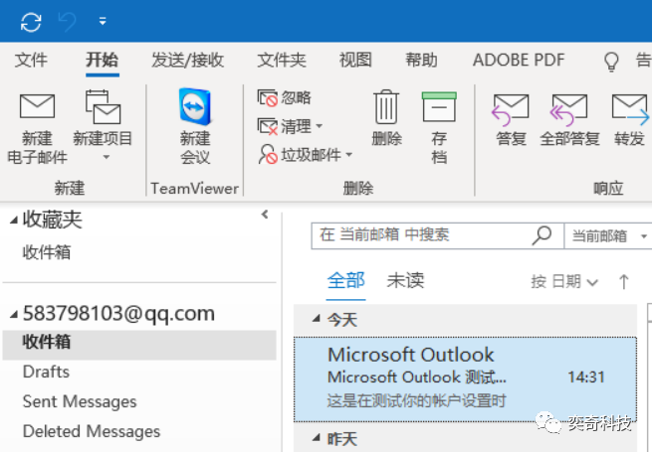
Task: Collapse the 收藏夹 section
Action: coord(14,220)
